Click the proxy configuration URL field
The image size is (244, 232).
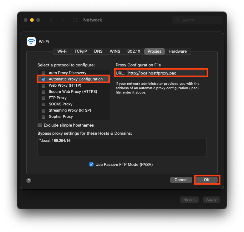166,73
